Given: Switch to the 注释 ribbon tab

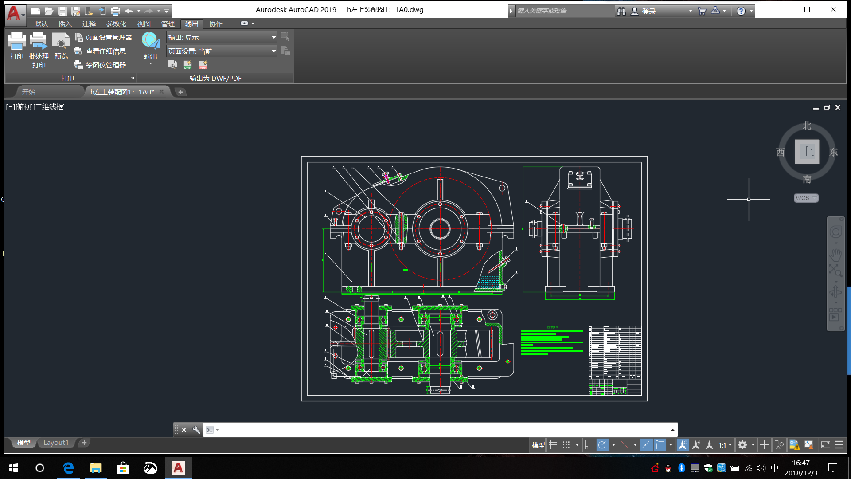Looking at the screenshot, I should (89, 24).
